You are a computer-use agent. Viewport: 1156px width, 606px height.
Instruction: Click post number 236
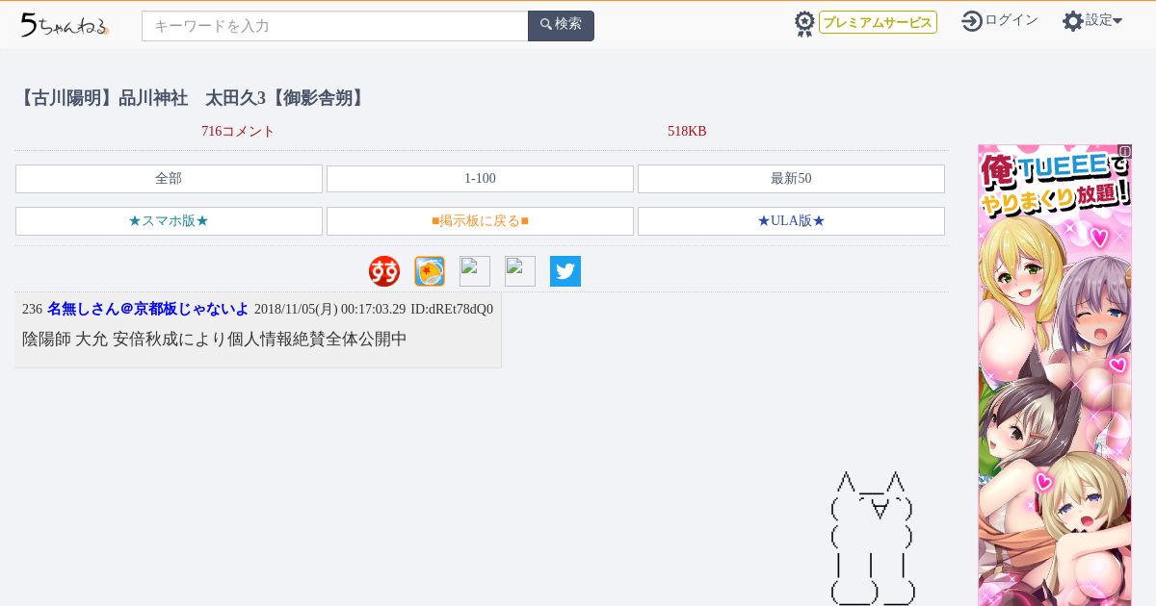32,310
